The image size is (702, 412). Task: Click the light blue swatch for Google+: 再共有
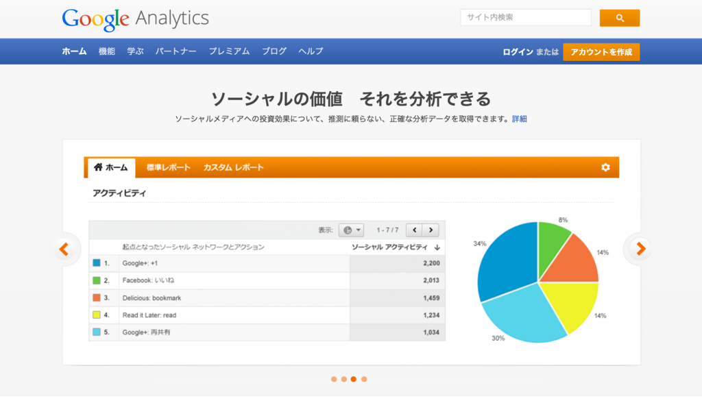pyautogui.click(x=96, y=332)
